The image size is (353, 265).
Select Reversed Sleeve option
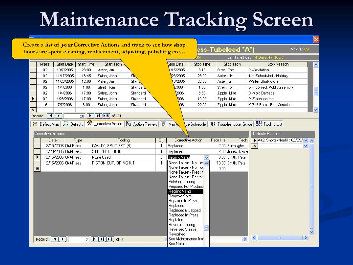coord(185,229)
